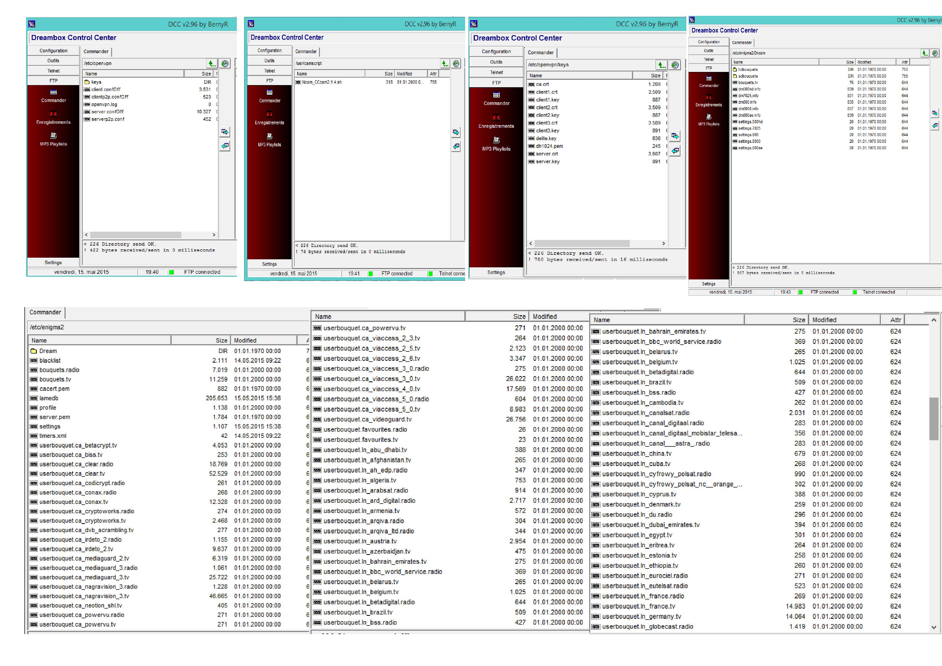Viewport: 942px width, 666px height.
Task: Click refresh icon beside /etc/enigma2/Dream path
Action: click(934, 53)
